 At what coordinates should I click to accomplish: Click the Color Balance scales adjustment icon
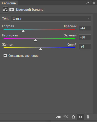[x=5, y=9]
